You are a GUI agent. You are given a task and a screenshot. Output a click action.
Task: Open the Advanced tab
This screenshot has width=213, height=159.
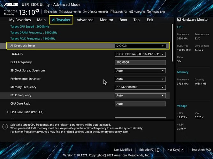[85, 20]
